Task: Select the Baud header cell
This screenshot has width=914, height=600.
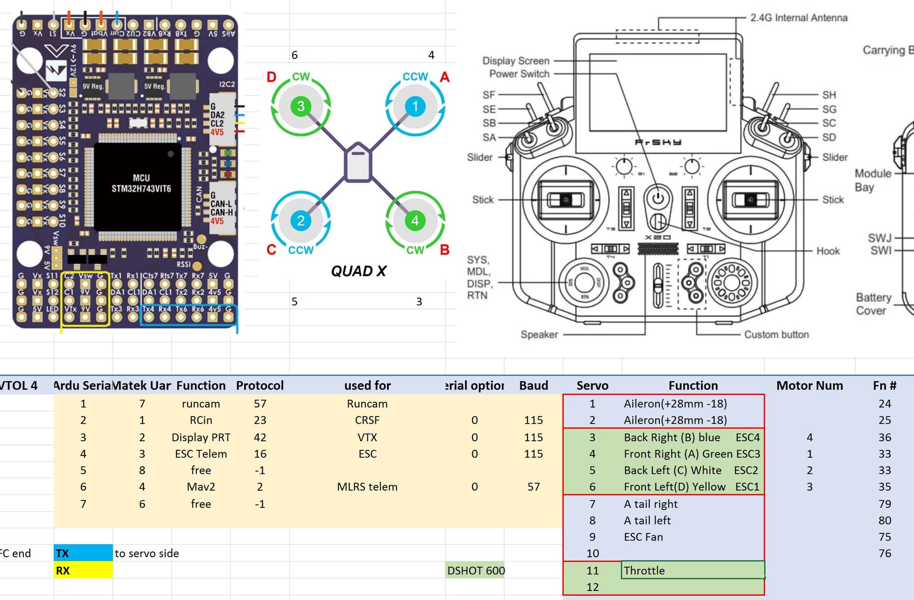Action: pyautogui.click(x=533, y=386)
